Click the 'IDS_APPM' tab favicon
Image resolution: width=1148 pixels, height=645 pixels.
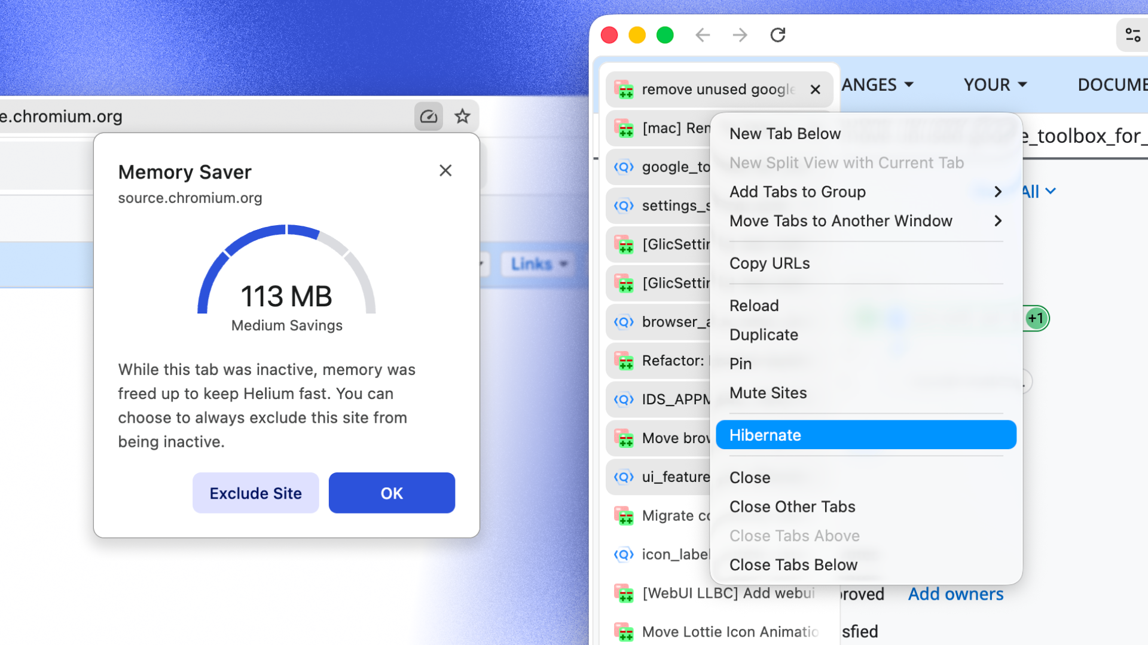click(x=624, y=400)
